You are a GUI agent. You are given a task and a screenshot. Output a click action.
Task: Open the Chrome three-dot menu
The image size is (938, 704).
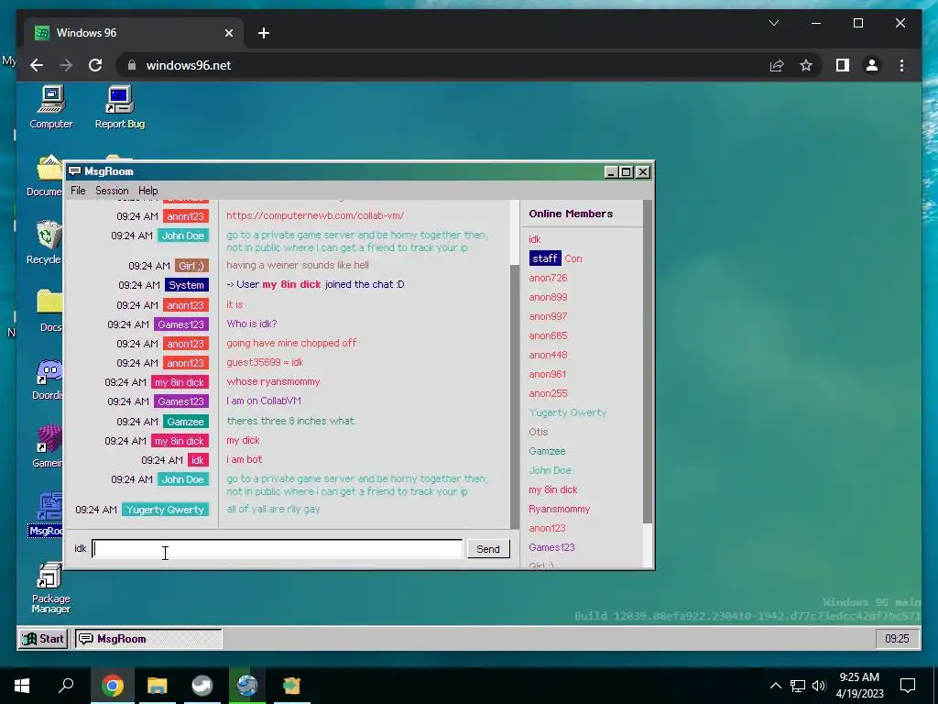[901, 65]
